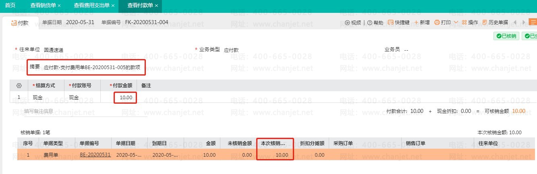This screenshot has height=174, width=537.
Task: Go to previous document with left arrow
Action: (x=515, y=23)
